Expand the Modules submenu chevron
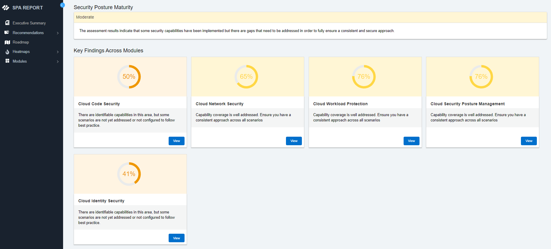 coord(58,61)
